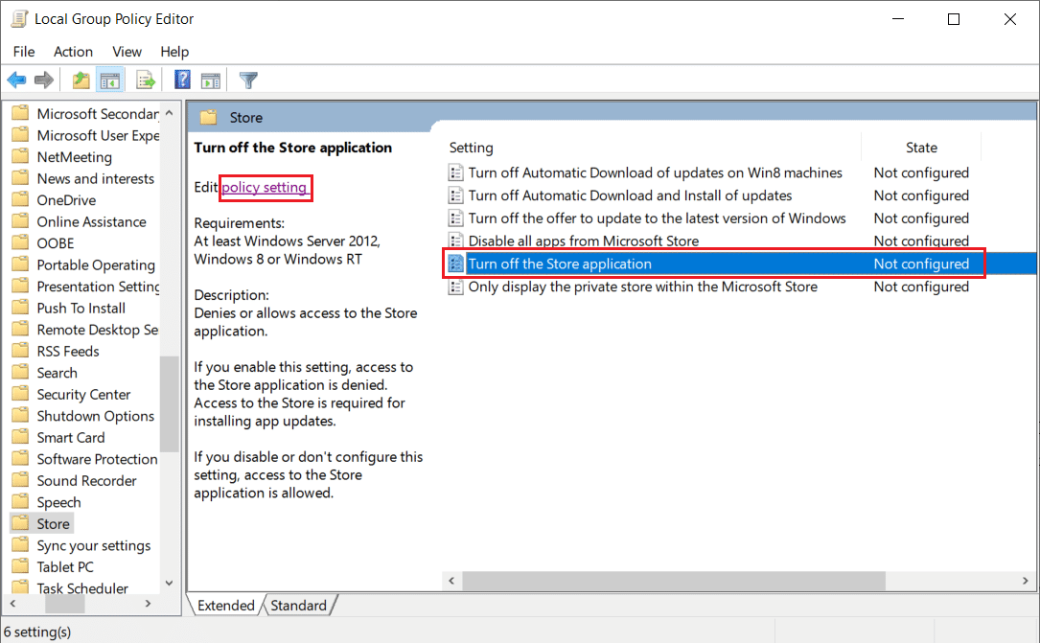This screenshot has height=643, width=1040.
Task: Click the Setting column header
Action: 472,148
